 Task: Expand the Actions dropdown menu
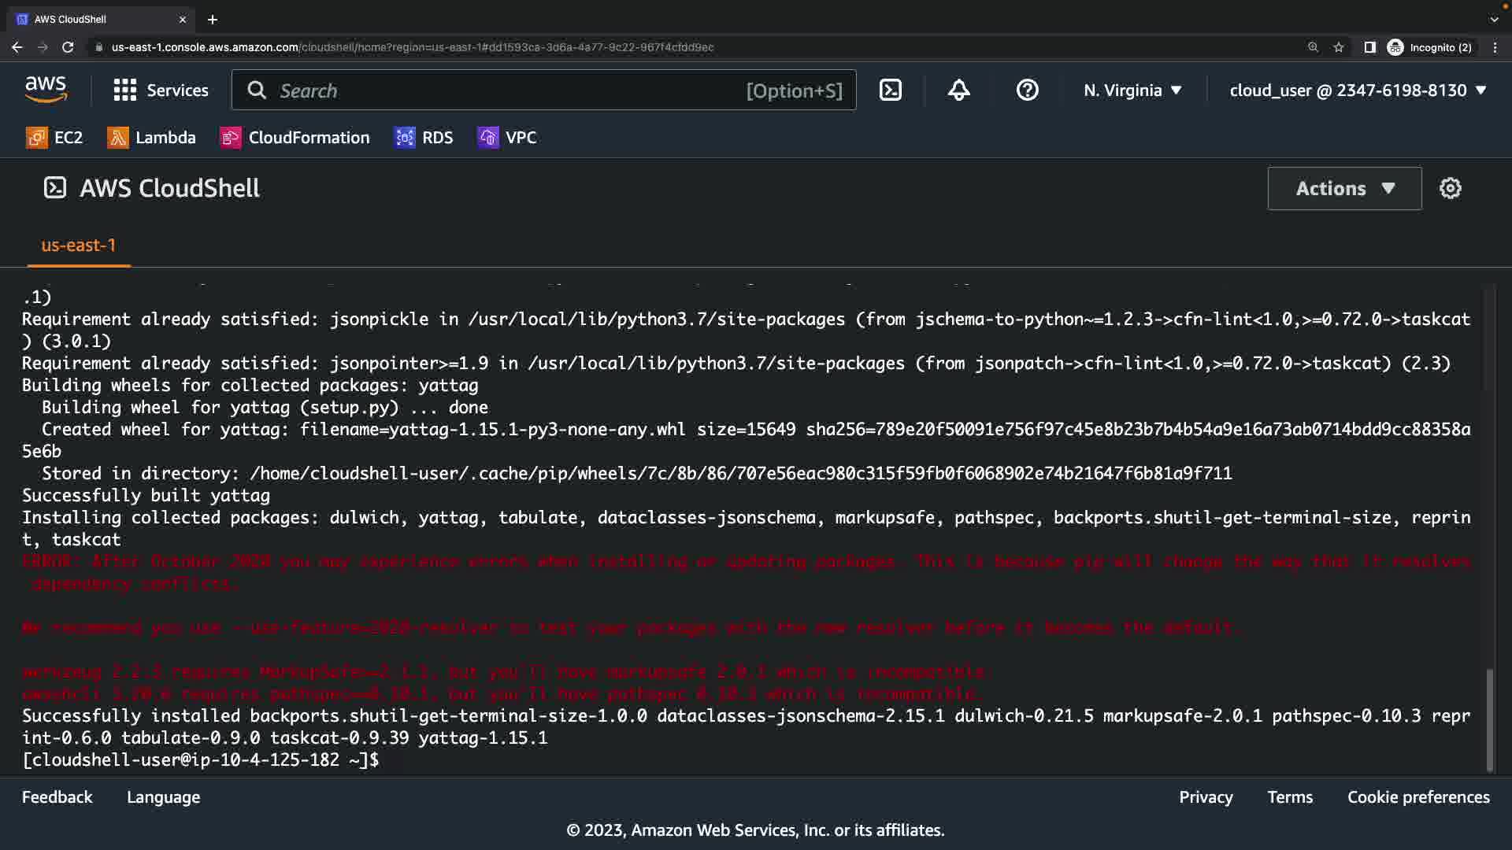(1344, 188)
